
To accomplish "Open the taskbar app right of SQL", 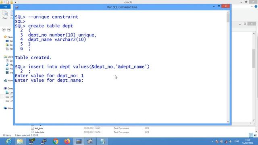I will pos(90,141).
